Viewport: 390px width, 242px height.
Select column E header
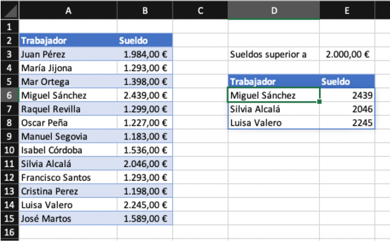(347, 11)
